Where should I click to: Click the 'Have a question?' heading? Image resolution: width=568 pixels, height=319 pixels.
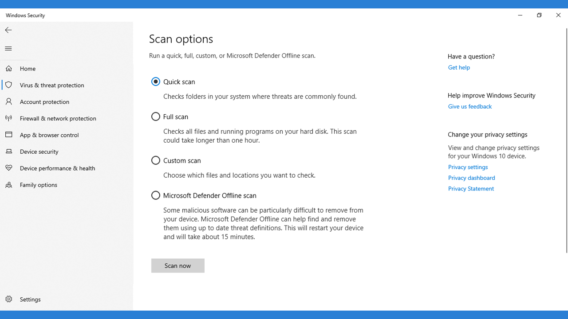click(x=471, y=56)
